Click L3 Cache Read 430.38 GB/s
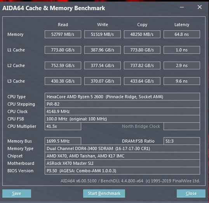Image resolution: width=209 pixels, height=203 pixels. pyautogui.click(x=63, y=81)
